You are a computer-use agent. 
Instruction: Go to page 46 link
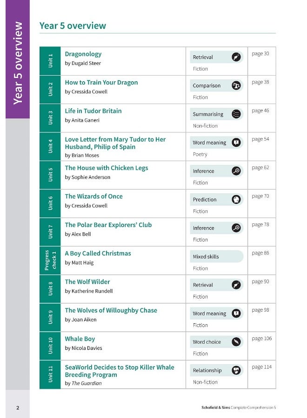click(x=260, y=111)
